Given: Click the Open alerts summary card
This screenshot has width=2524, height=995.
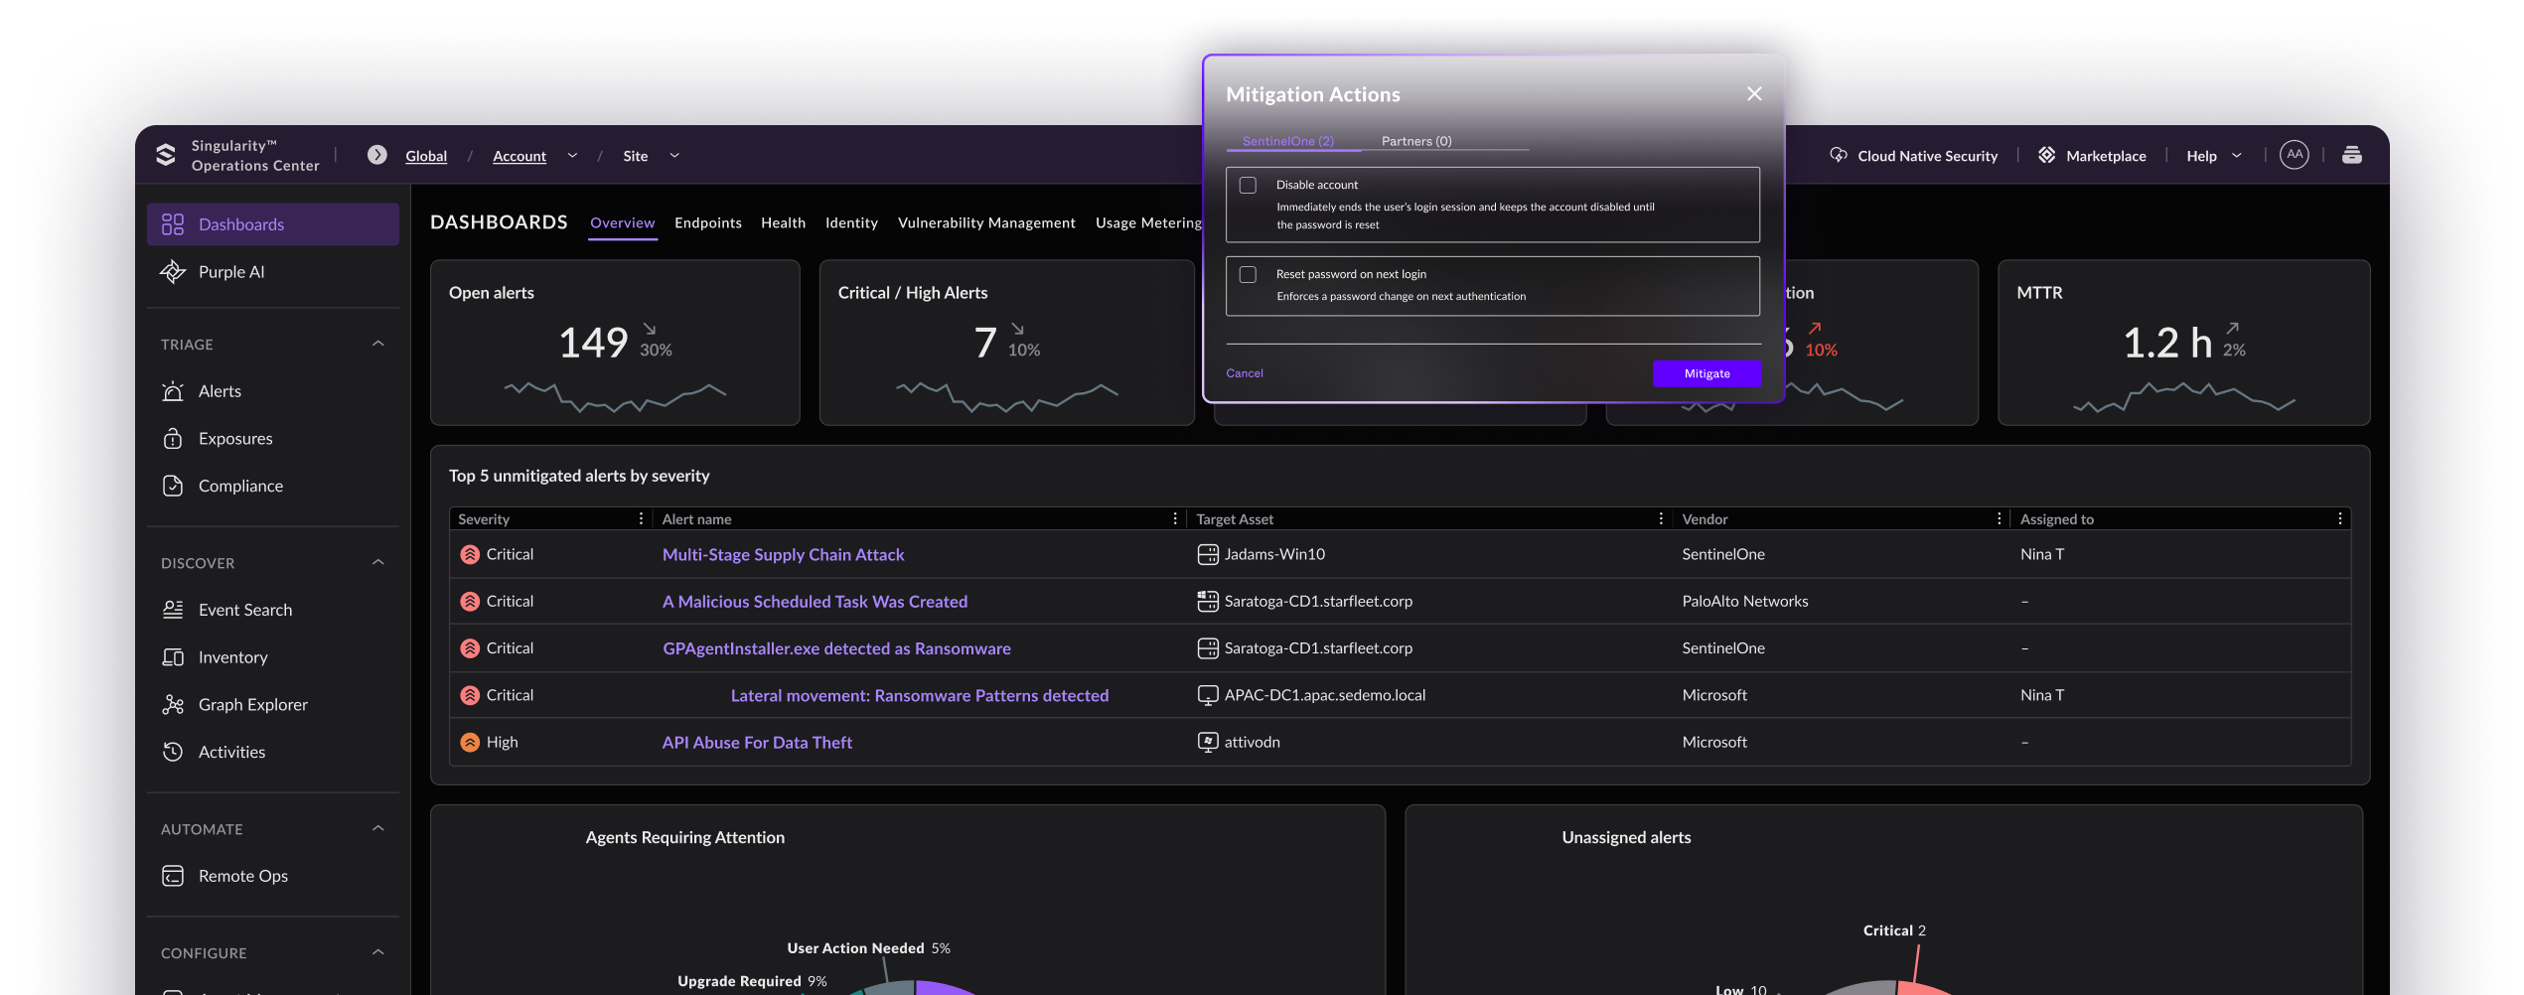Looking at the screenshot, I should pyautogui.click(x=615, y=343).
